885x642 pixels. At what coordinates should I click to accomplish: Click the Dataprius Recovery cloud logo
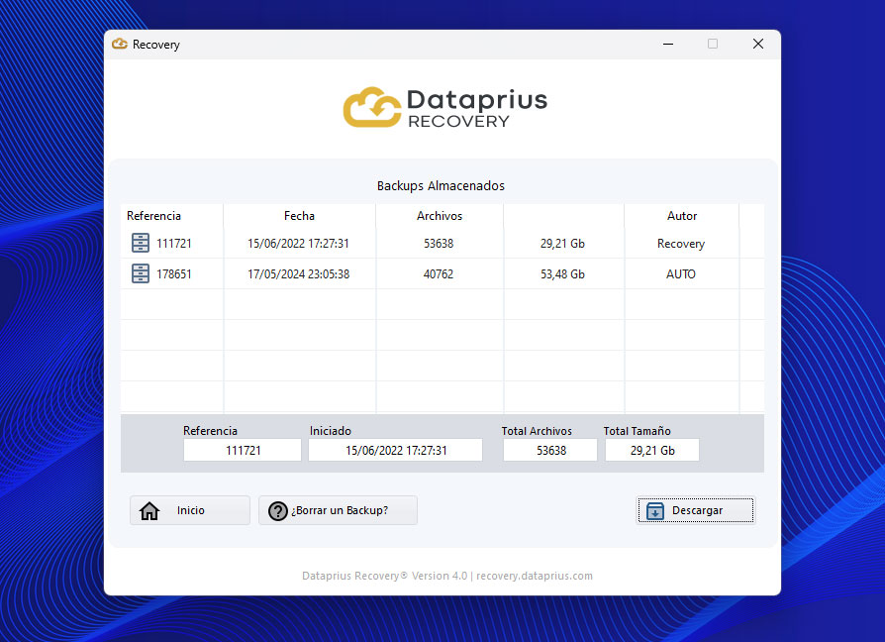pos(372,107)
